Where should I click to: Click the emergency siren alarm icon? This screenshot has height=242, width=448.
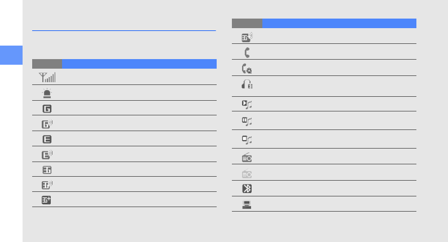(46, 93)
